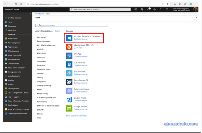Choose the Function App icon
The width and height of the screenshot is (202, 133).
click(69, 73)
